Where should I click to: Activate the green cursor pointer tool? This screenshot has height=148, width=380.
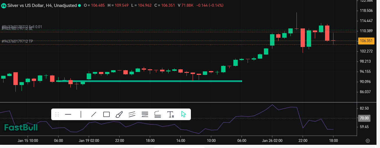click(183, 114)
